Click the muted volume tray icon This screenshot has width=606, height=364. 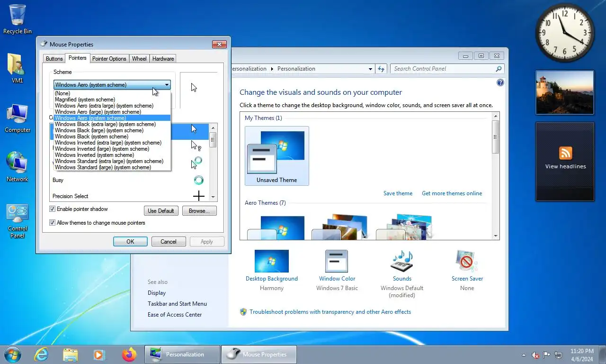536,355
